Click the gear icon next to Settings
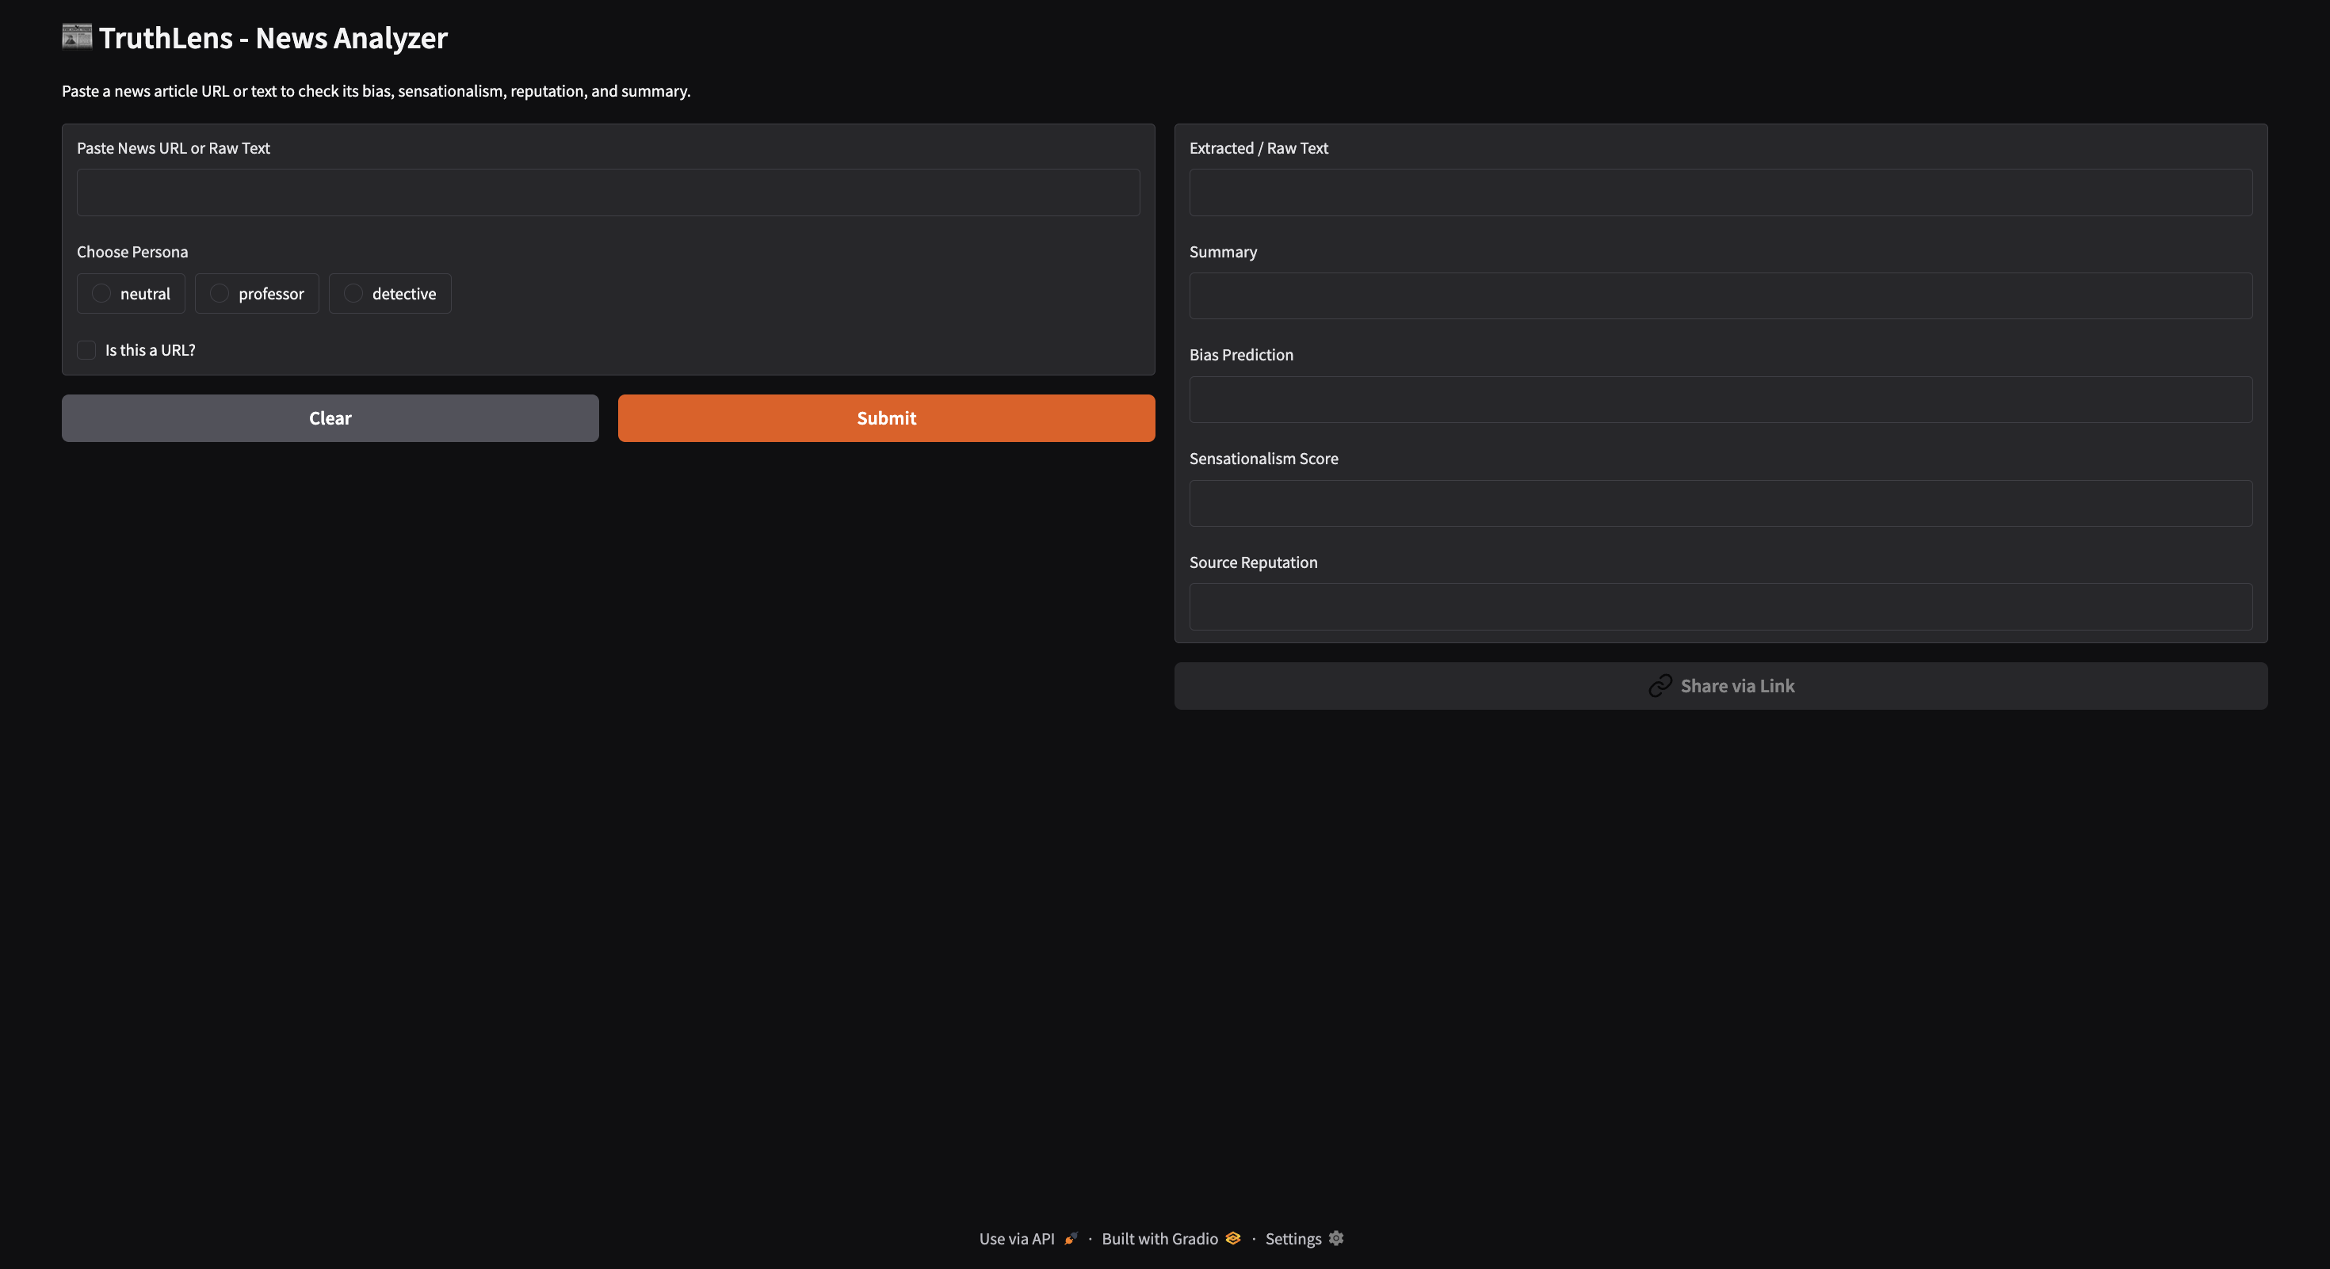2330x1269 pixels. (1337, 1239)
